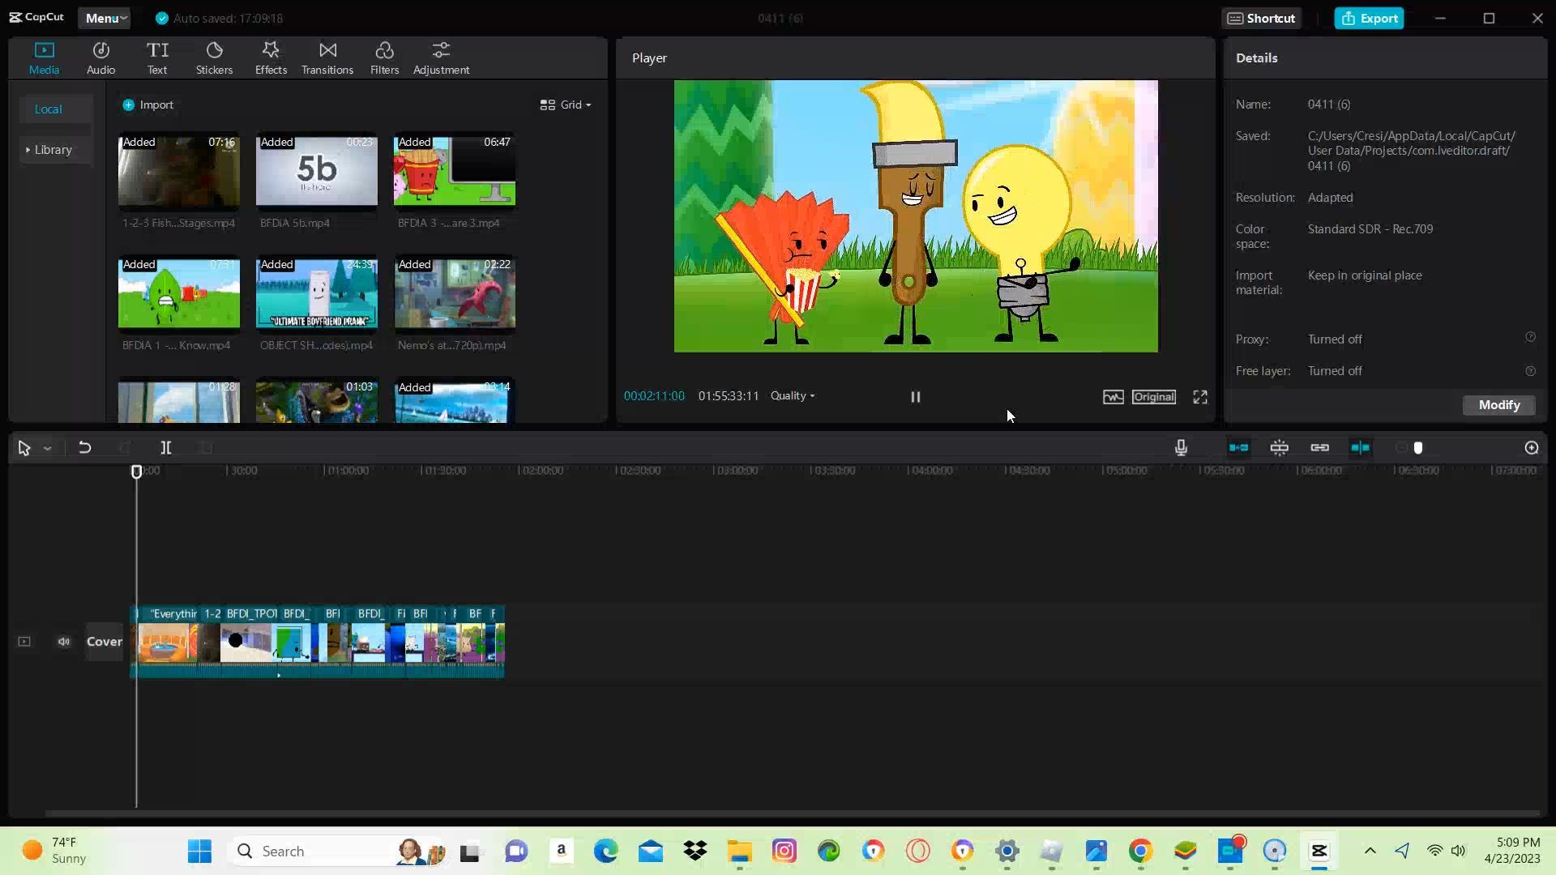Click the 02:00:00 ruler mark
Image resolution: width=1556 pixels, height=875 pixels.
point(541,470)
